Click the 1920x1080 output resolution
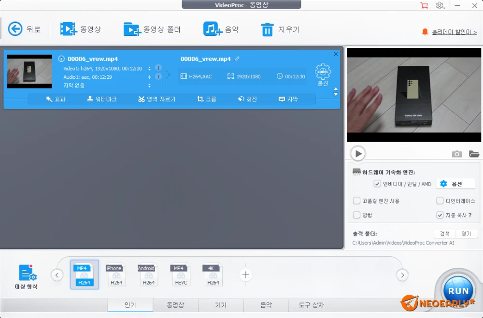Screen dimensions: 483x318 pos(244,76)
